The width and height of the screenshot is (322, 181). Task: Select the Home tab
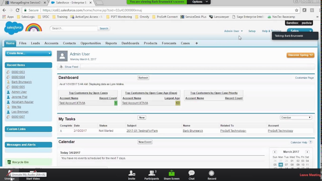click(10, 43)
